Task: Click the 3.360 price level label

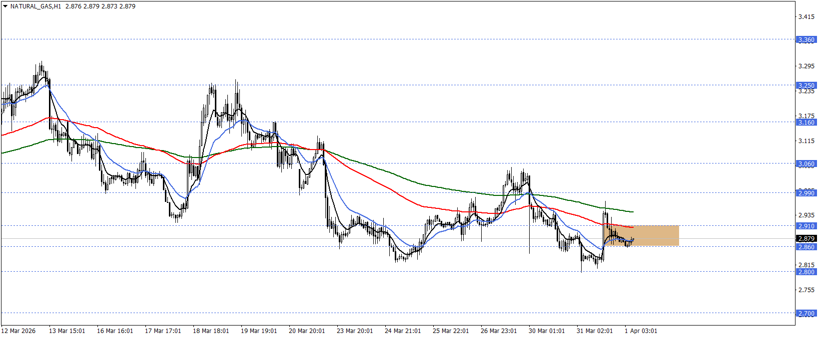Action: 806,39
